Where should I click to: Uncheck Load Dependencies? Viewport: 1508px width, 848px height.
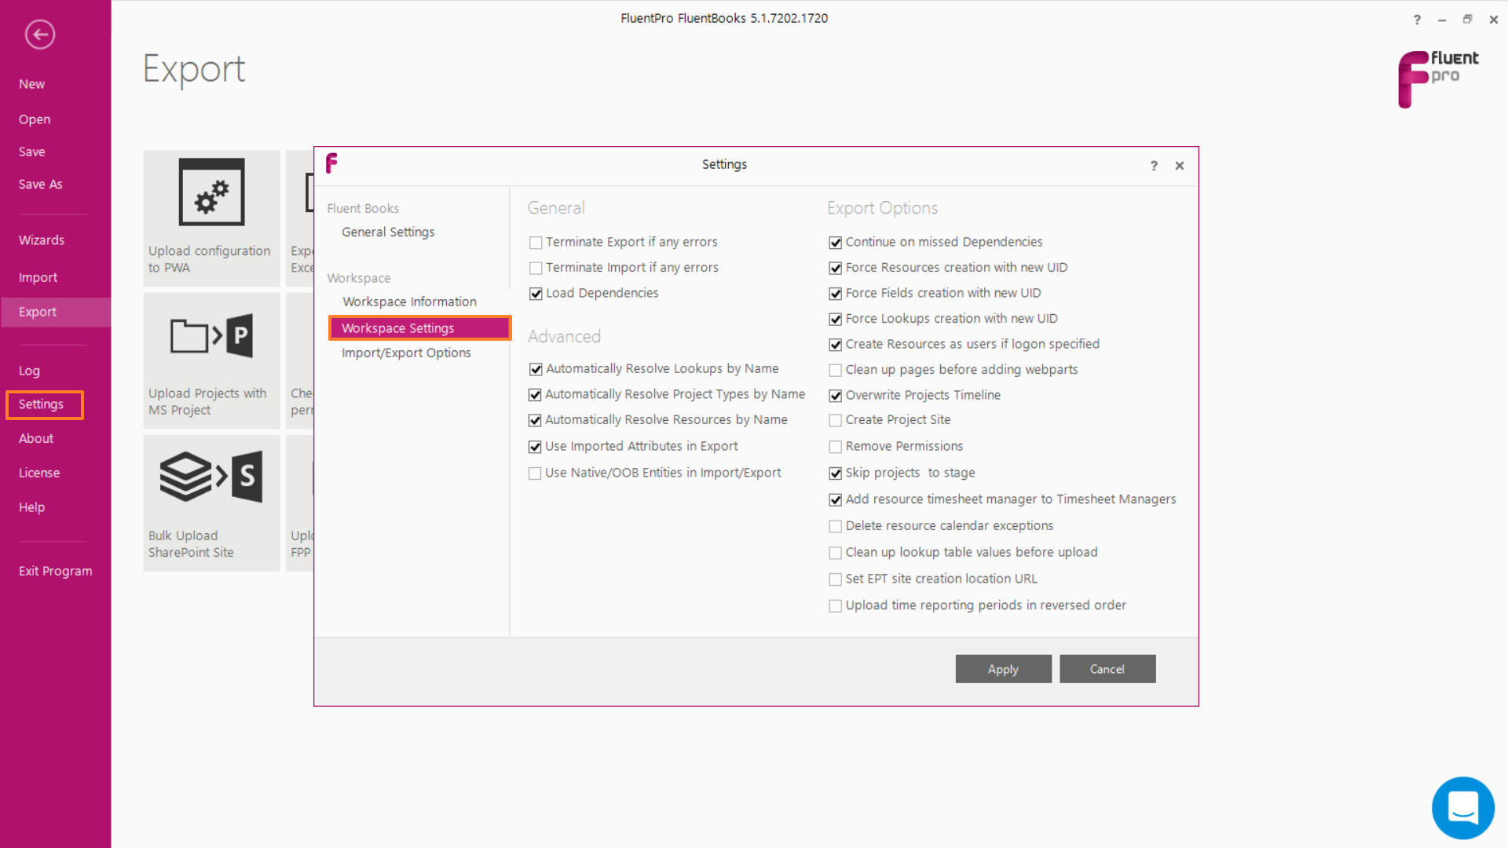[536, 294]
